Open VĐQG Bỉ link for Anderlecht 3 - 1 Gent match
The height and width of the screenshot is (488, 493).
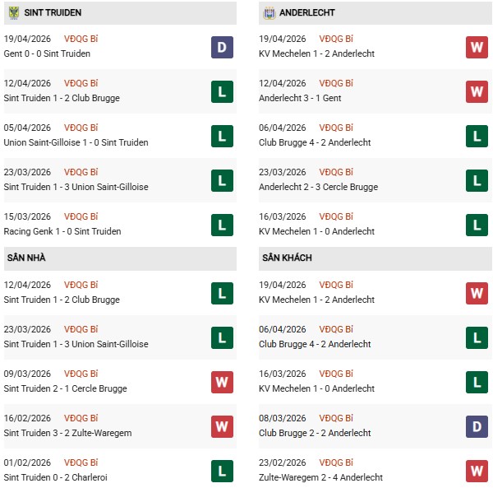point(338,83)
